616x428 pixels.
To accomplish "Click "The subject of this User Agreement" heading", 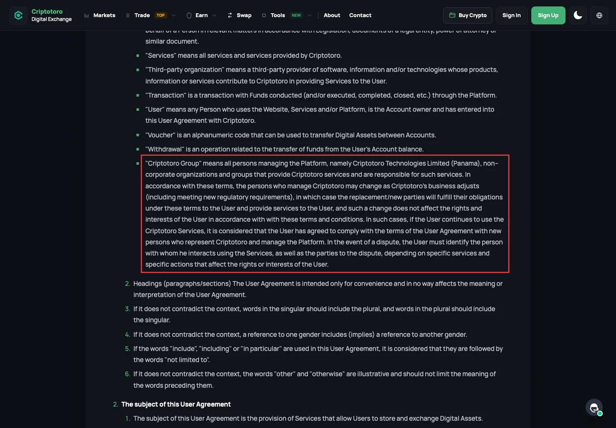I will pyautogui.click(x=176, y=404).
